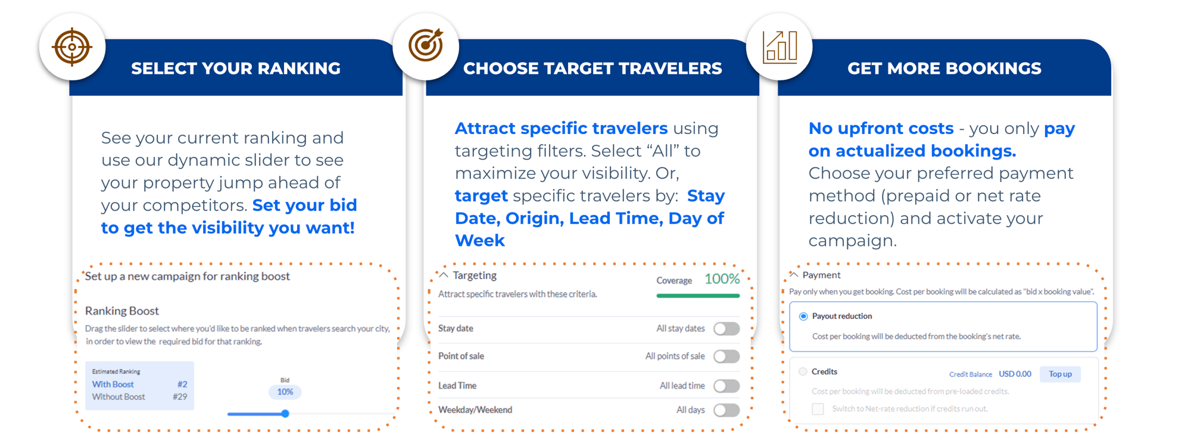Click the Choose Target Travelers header
This screenshot has width=1191, height=444.
(x=593, y=68)
